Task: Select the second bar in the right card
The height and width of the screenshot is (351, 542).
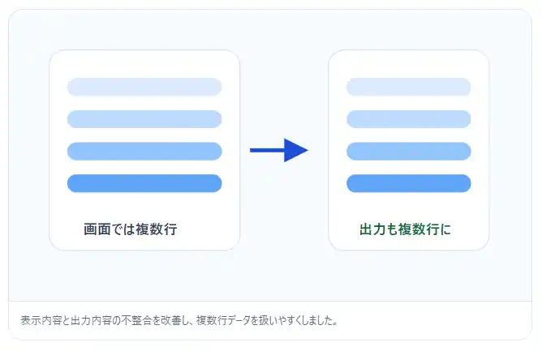Action: click(x=408, y=119)
